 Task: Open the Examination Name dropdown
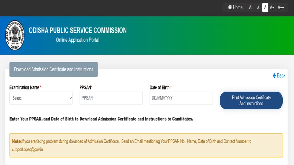(x=41, y=98)
